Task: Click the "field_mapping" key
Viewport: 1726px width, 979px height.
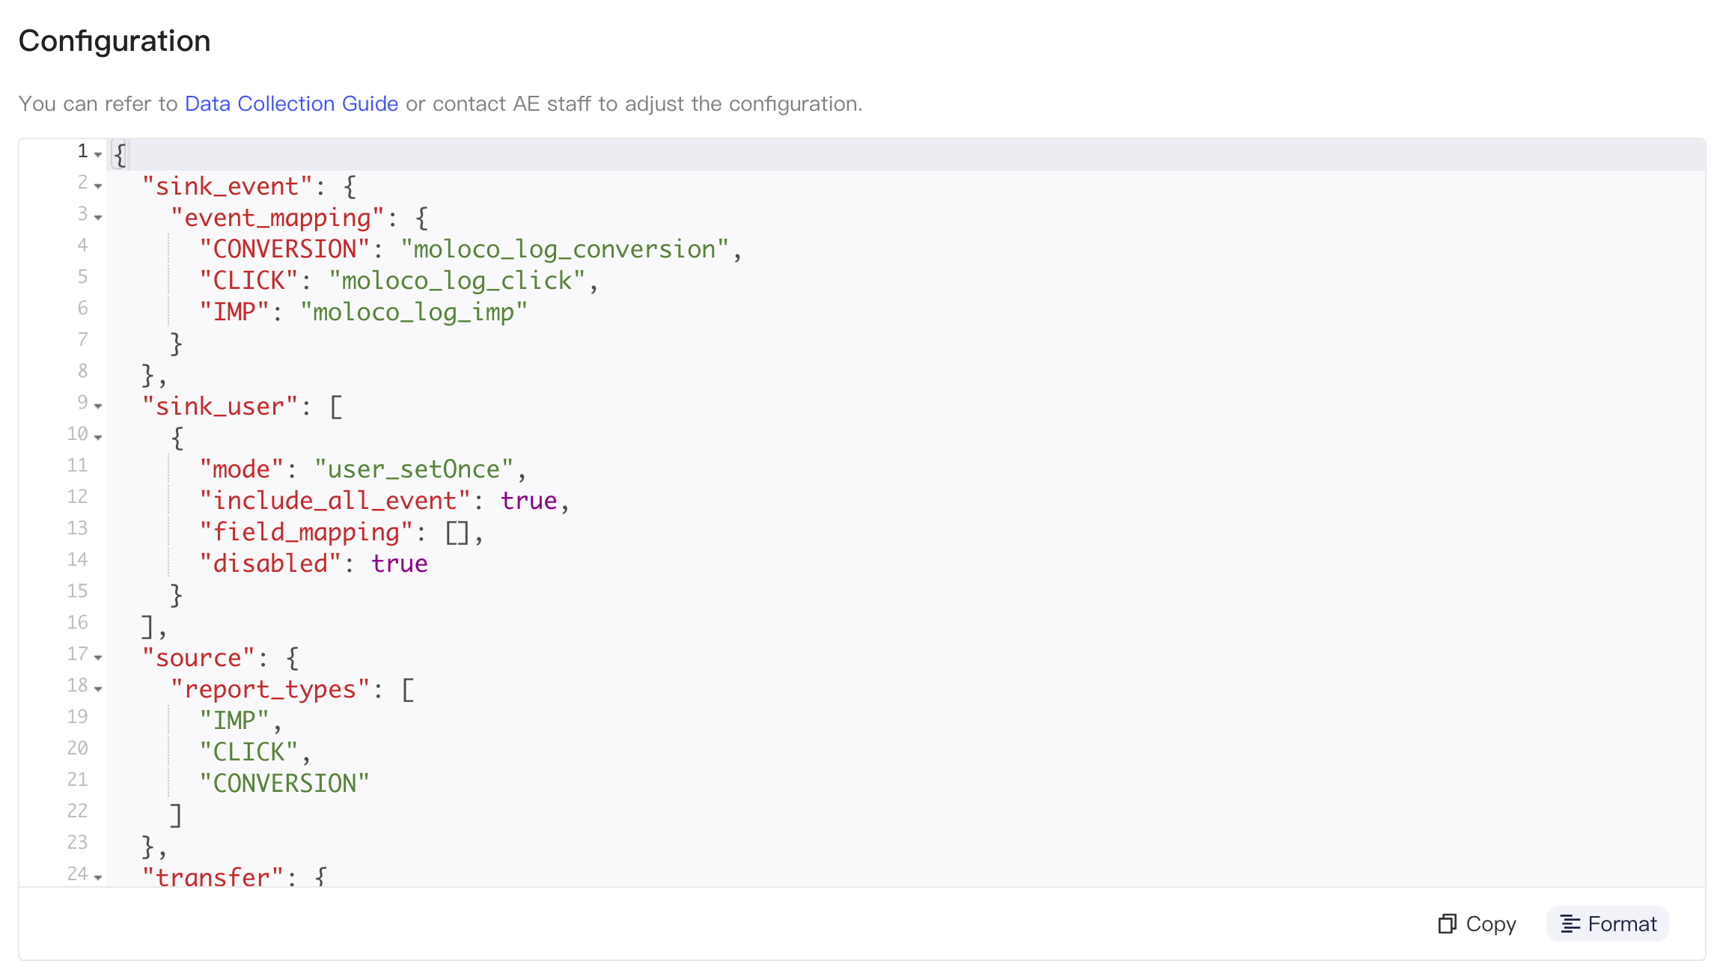Action: tap(306, 532)
